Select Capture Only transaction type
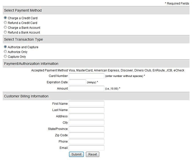Screen dimensions: 192x161 [5, 56]
